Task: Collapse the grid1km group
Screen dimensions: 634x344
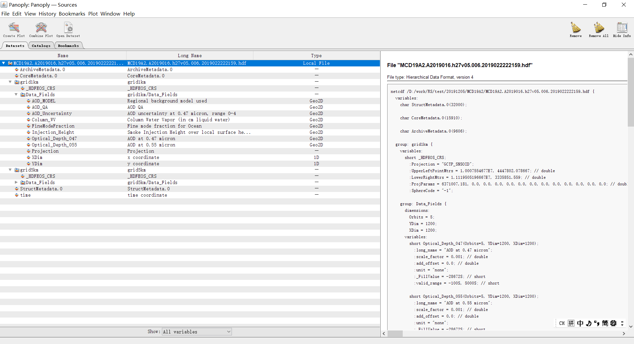Action: click(x=10, y=82)
